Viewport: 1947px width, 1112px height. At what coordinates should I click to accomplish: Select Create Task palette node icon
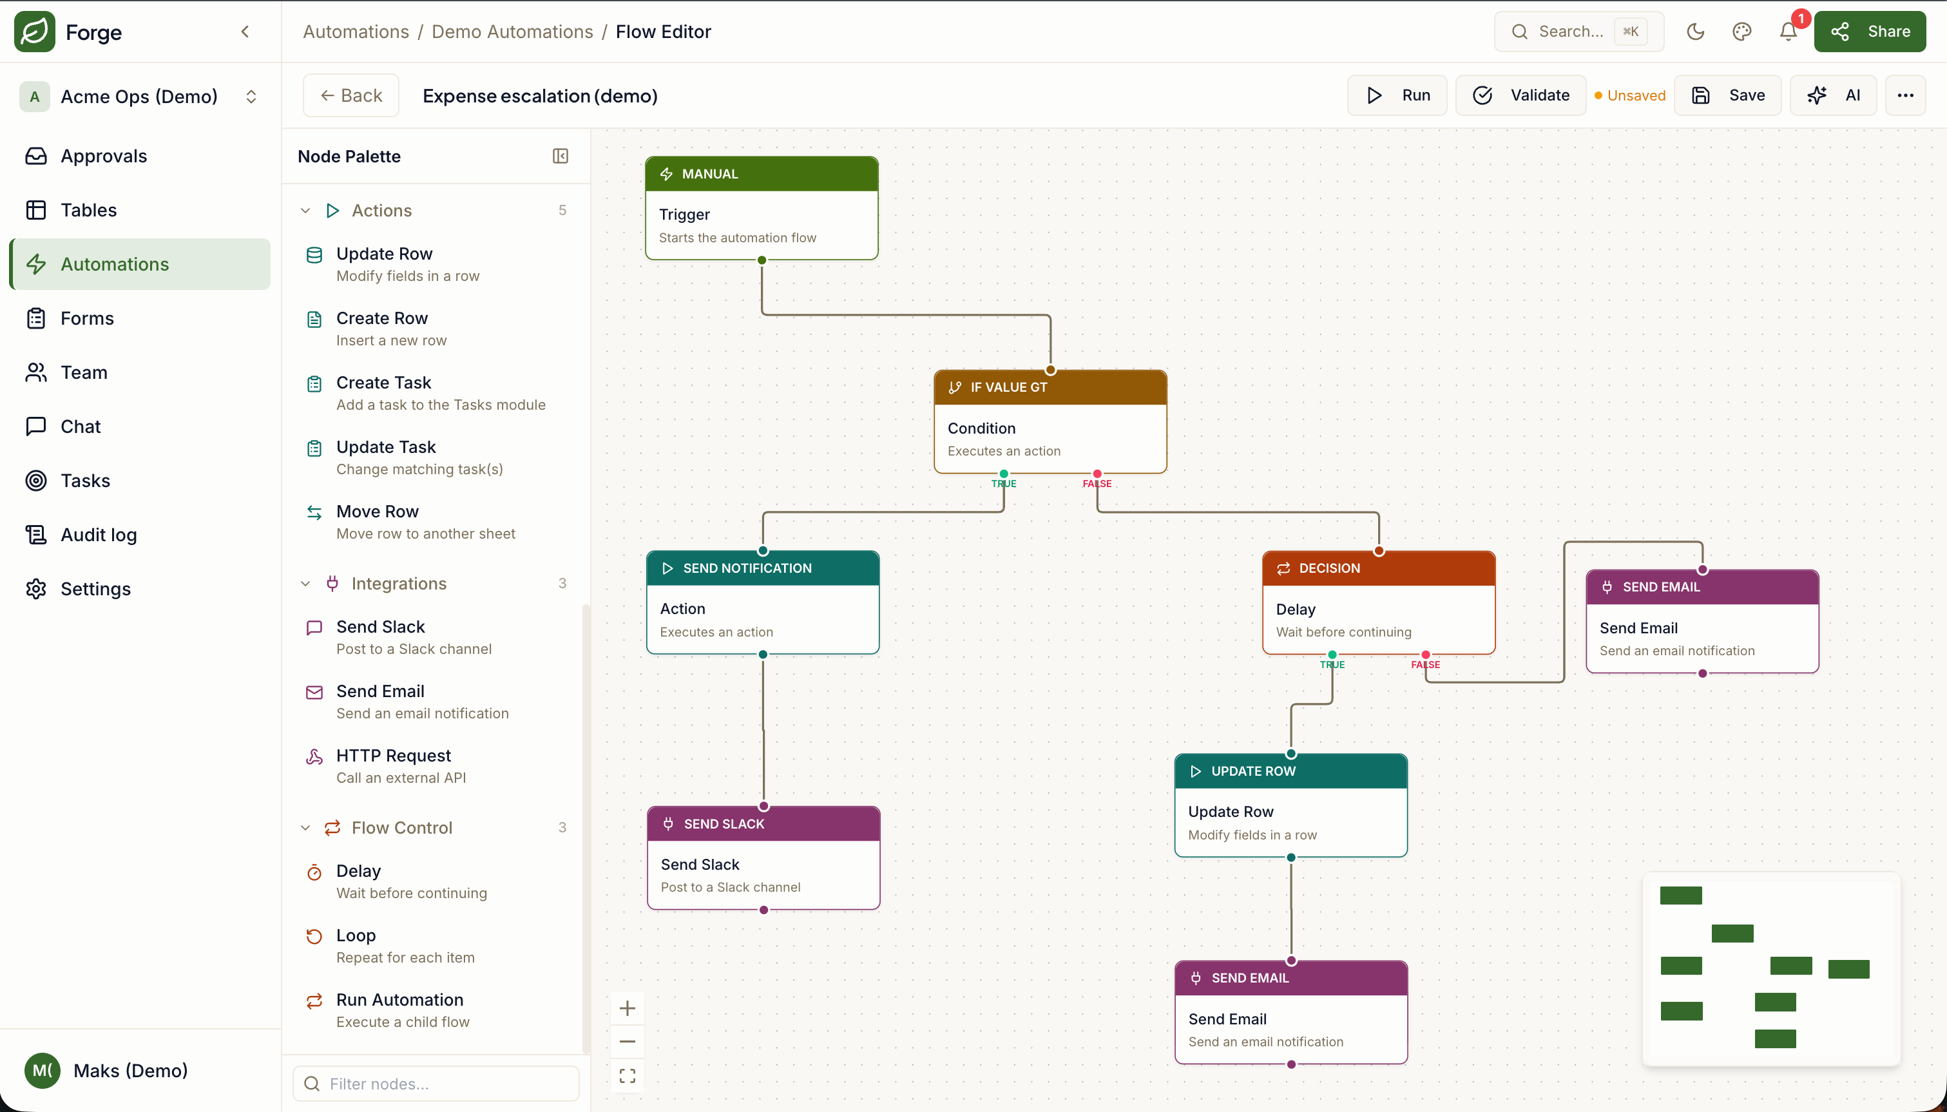(314, 384)
